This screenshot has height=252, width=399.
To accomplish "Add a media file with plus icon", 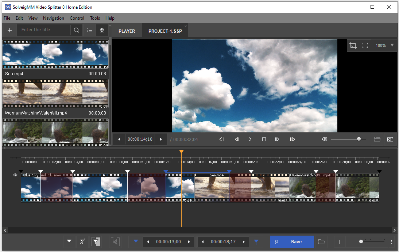I will pos(9,30).
